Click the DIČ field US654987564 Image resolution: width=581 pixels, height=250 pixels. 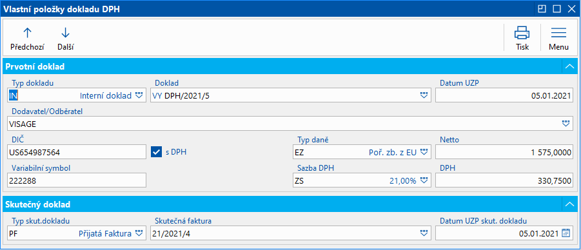pos(77,152)
